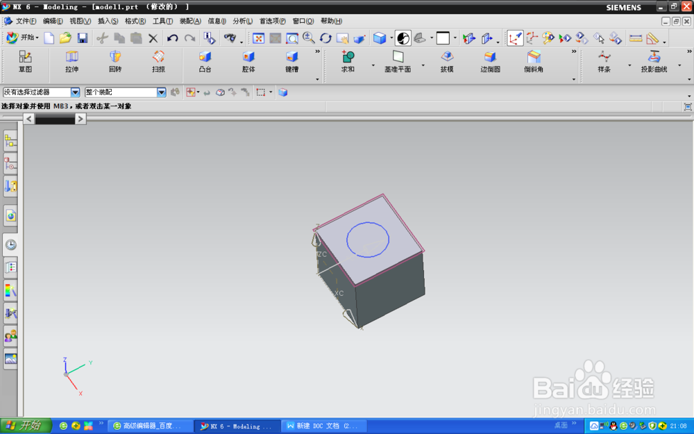
Task: Expand the 开始 start dropdown
Action: 23,37
